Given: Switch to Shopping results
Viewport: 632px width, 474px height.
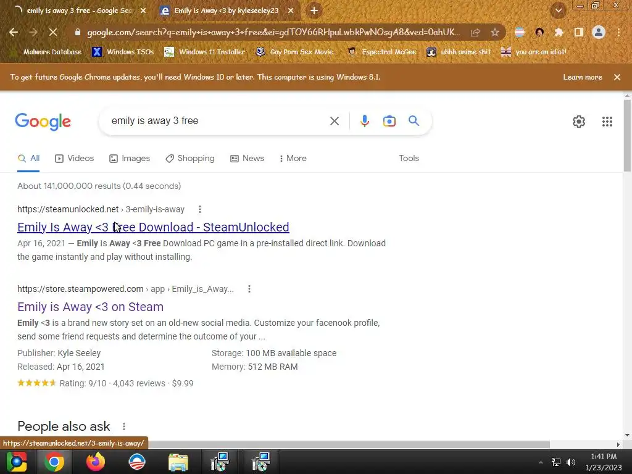Looking at the screenshot, I should pos(190,159).
